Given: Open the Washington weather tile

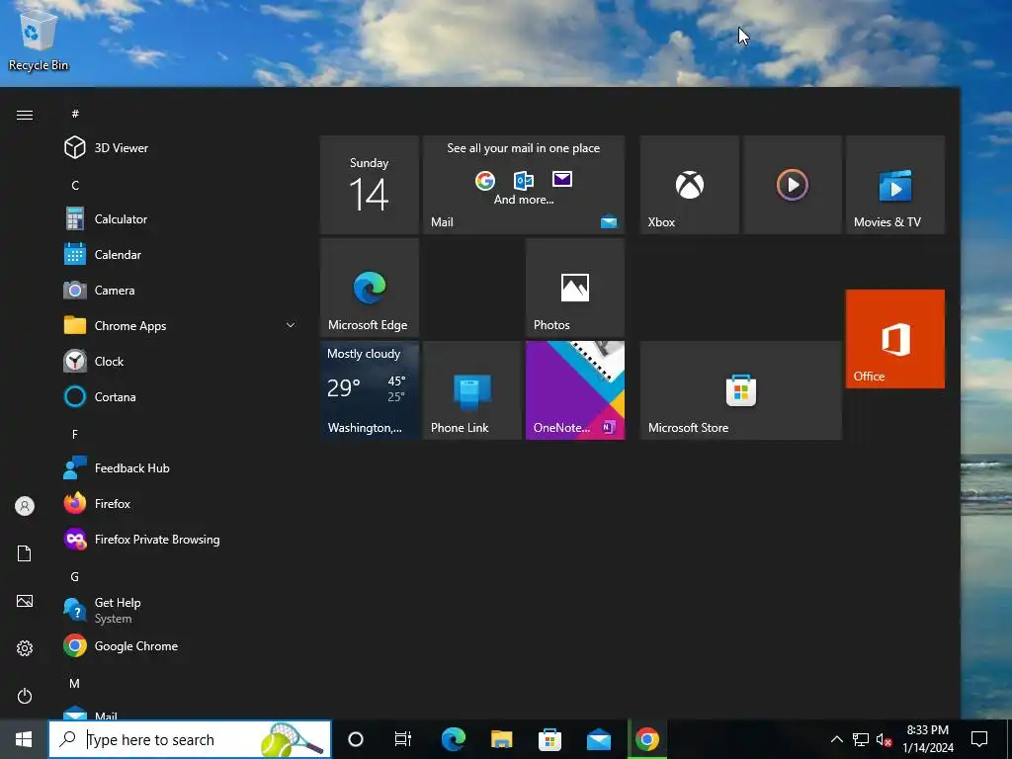Looking at the screenshot, I should [x=370, y=390].
